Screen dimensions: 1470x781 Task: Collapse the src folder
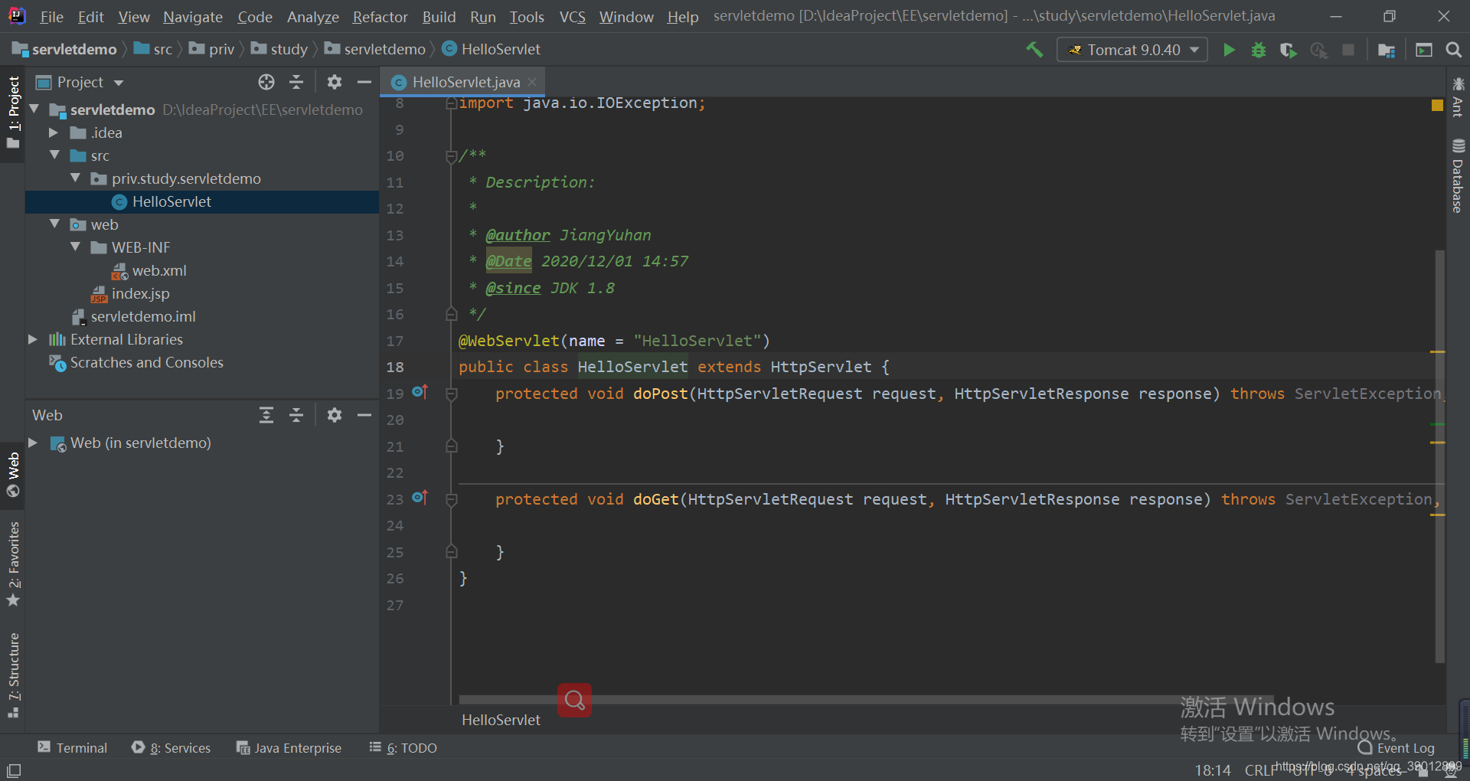54,155
